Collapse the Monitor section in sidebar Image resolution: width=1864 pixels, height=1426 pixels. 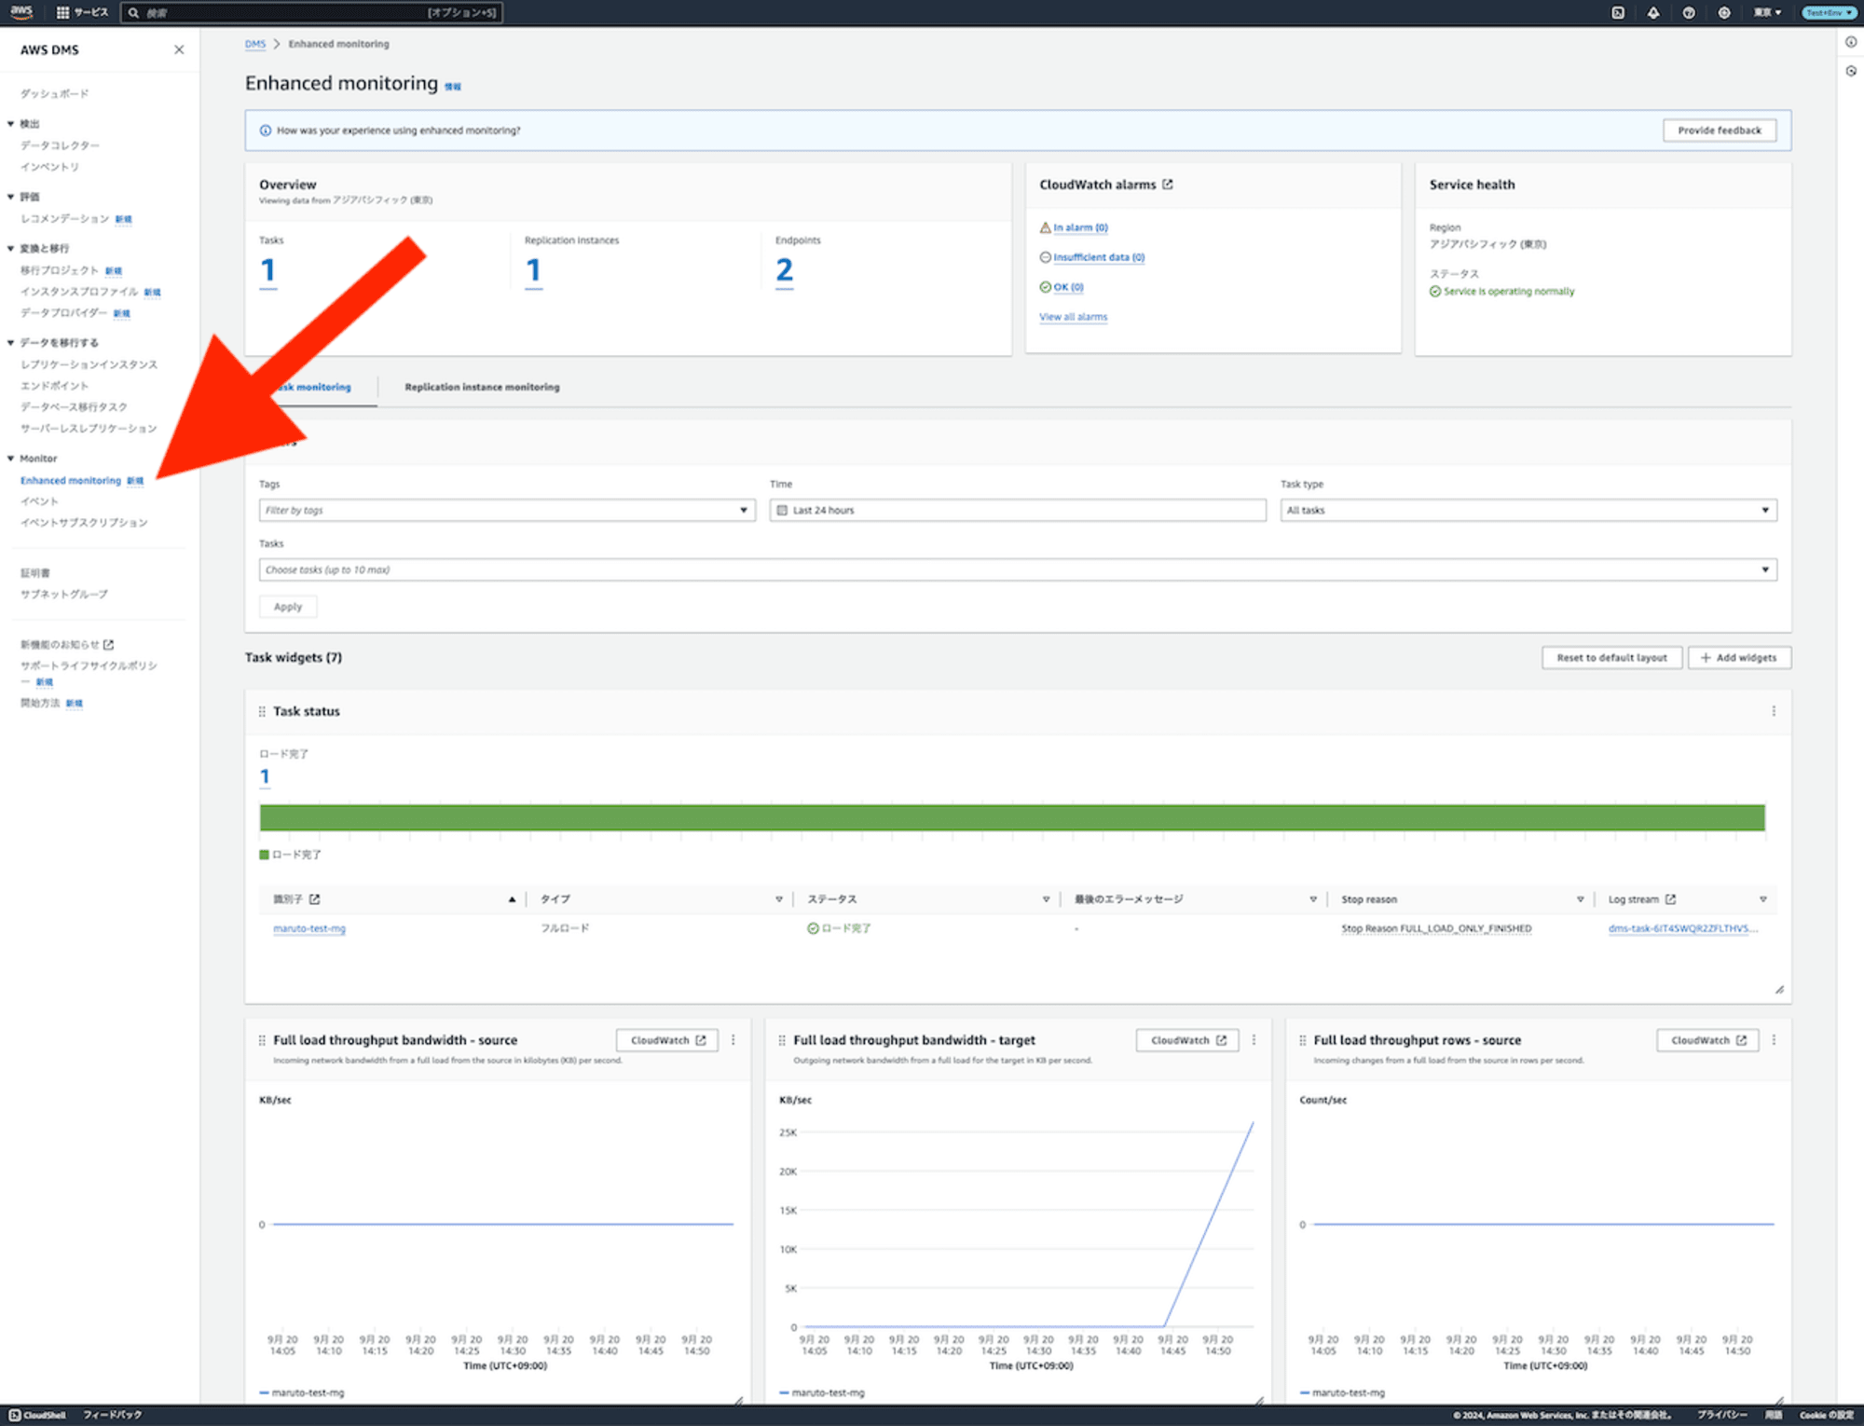tap(10, 459)
